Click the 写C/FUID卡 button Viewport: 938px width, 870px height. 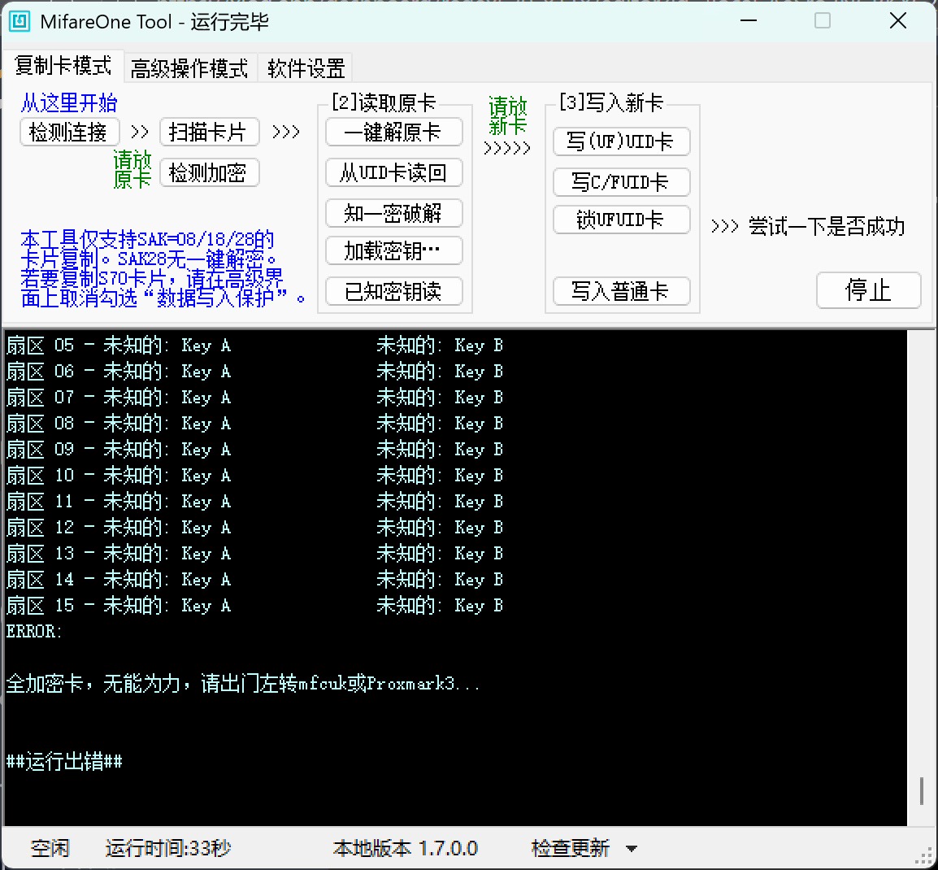click(622, 182)
